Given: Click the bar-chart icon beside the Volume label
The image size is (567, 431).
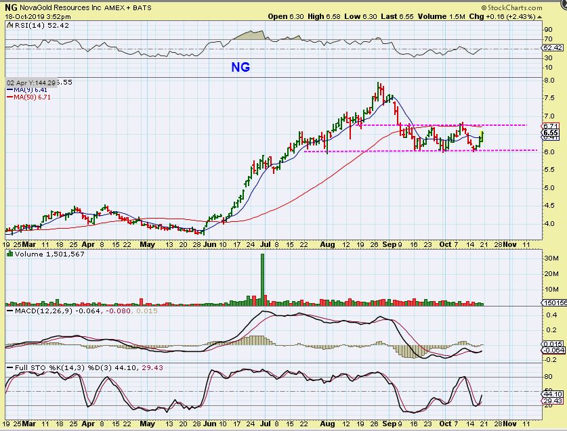Looking at the screenshot, I should (10, 254).
